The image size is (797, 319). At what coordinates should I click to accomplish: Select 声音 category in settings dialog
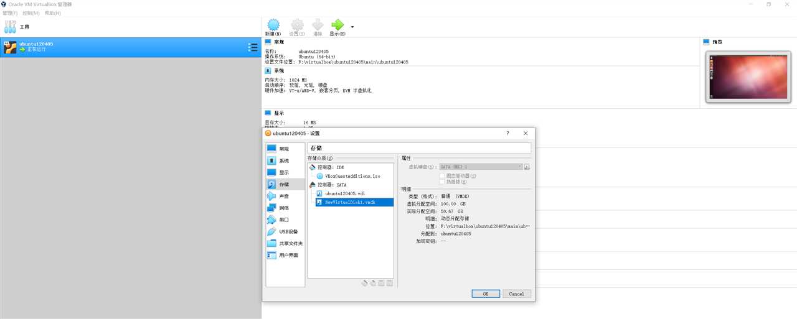[285, 196]
